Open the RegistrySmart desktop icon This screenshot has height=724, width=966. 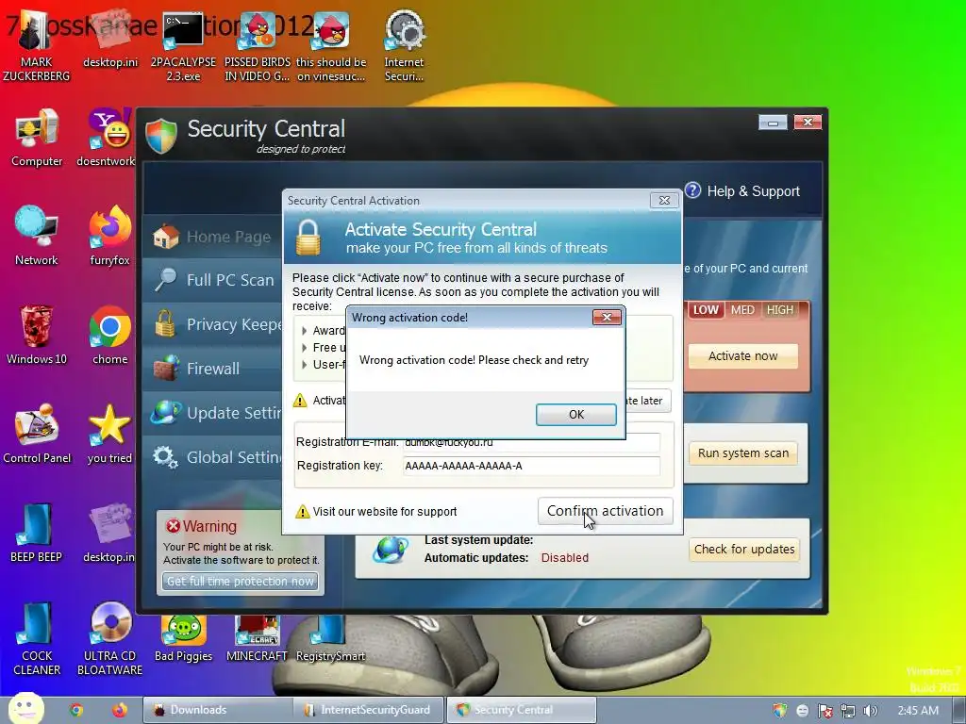coord(330,639)
